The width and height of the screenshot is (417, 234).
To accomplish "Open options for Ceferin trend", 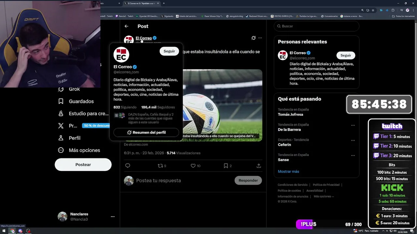I will click(353, 140).
